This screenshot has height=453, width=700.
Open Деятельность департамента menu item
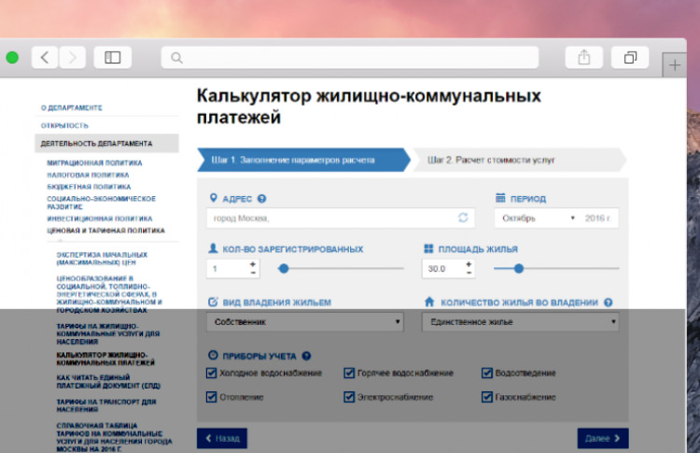coord(106,144)
